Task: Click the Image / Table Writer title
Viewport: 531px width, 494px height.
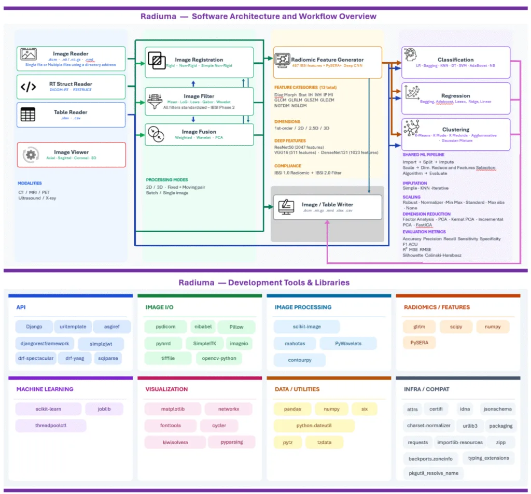Action: [x=327, y=205]
